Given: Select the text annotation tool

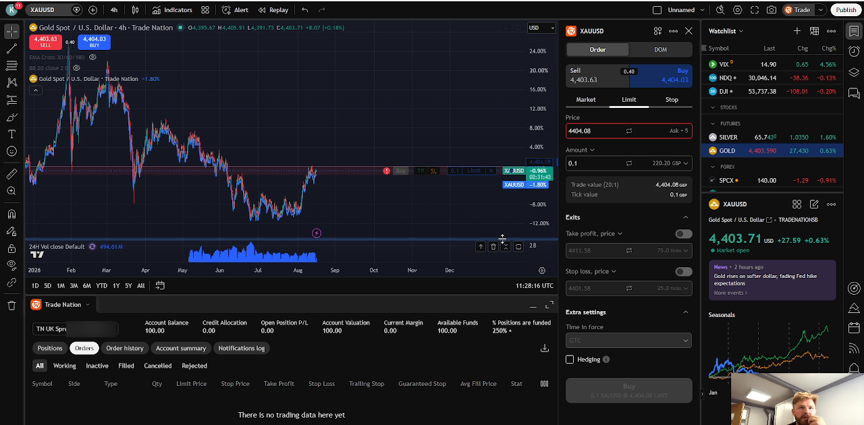Looking at the screenshot, I should [x=11, y=134].
